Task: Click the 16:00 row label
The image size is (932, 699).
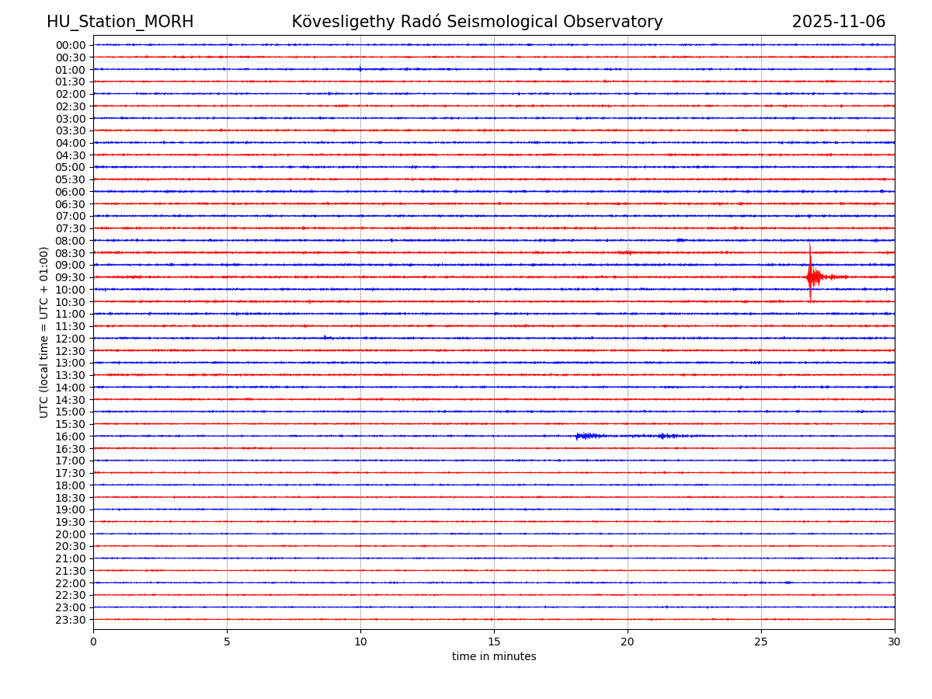Action: coord(71,436)
